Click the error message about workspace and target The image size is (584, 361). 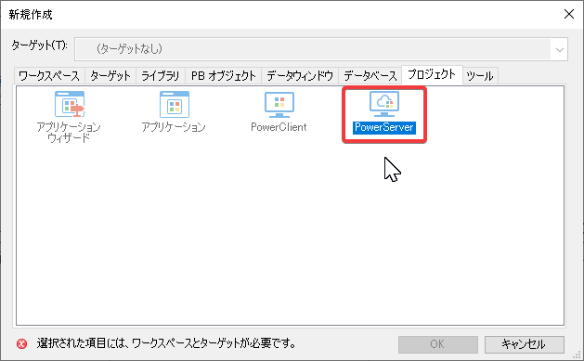click(166, 343)
